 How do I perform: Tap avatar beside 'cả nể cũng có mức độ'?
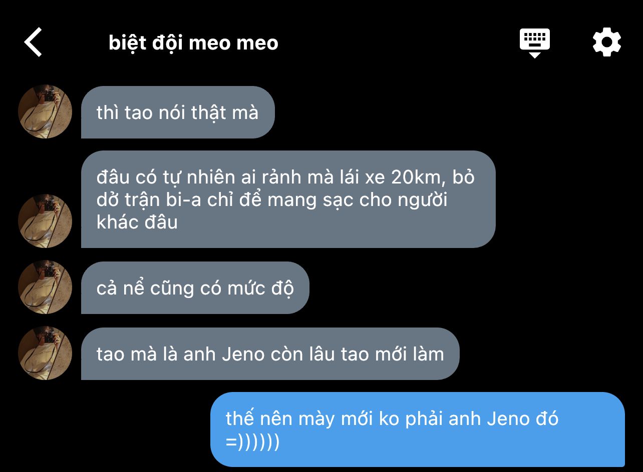[45, 287]
